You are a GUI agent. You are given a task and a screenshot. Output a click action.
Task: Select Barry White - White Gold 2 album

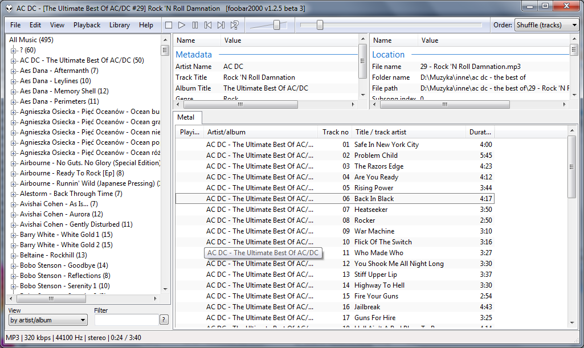(66, 245)
